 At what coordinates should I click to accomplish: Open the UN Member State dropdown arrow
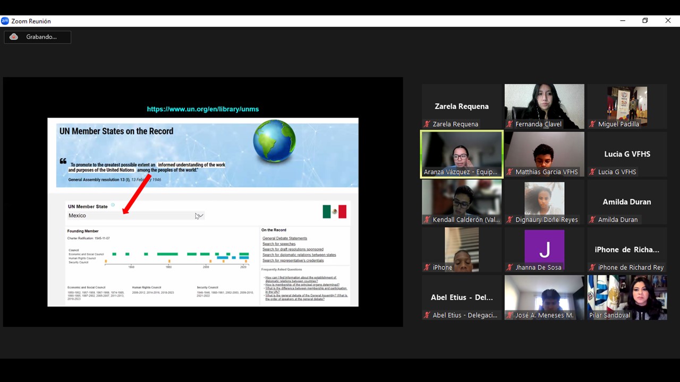point(199,215)
